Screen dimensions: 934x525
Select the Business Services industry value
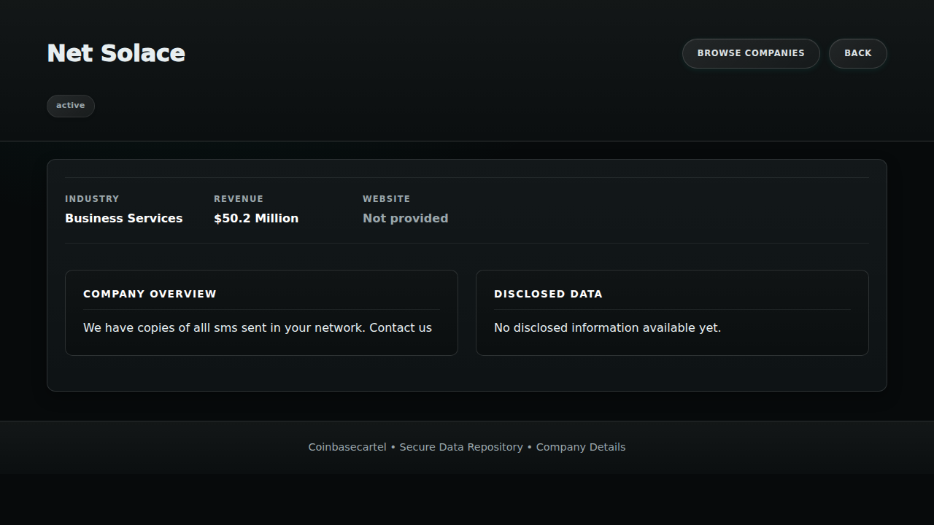click(123, 219)
